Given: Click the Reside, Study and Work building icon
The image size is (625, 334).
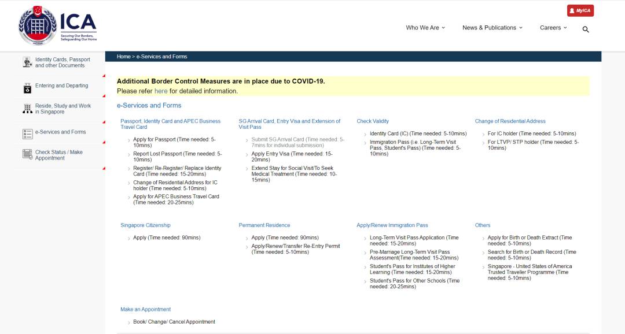Looking at the screenshot, I should pos(27,109).
